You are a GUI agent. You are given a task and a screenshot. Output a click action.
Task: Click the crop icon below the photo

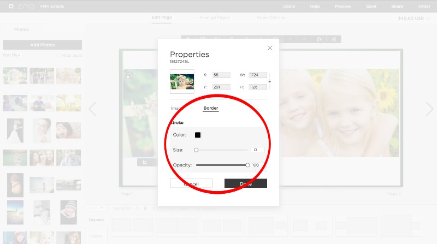click(144, 162)
